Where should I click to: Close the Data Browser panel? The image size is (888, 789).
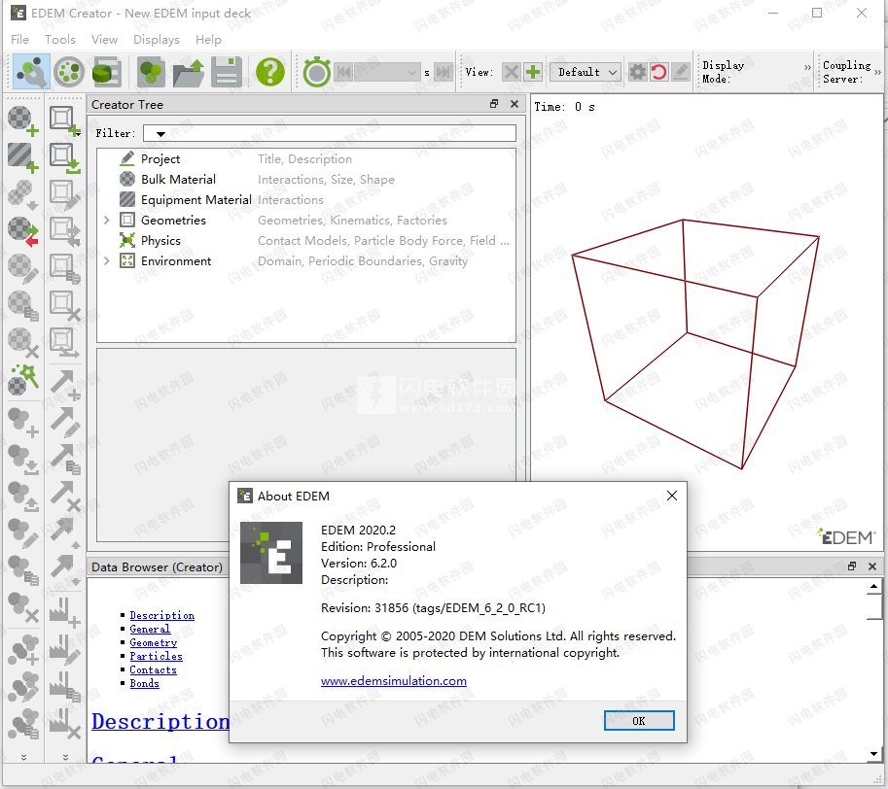[872, 566]
